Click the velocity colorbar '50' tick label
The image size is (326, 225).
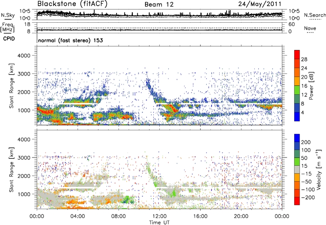[304, 158]
